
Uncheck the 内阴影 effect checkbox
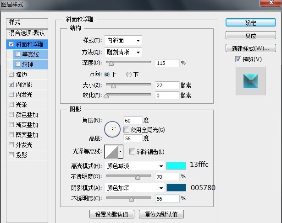tap(11, 84)
